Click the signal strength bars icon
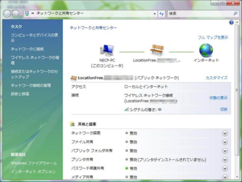242x182 pixels. click(126, 110)
